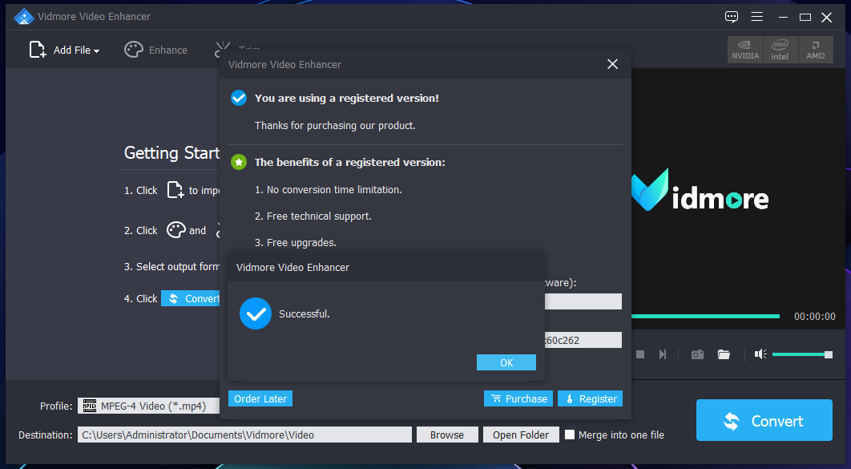Viewport: 851px width, 469px height.
Task: Click the Register button
Action: [590, 398]
